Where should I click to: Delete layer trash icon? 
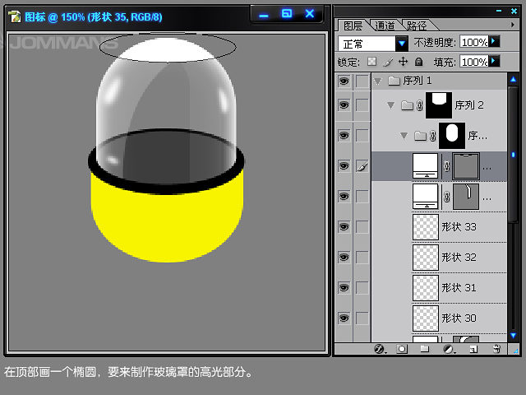coord(496,349)
